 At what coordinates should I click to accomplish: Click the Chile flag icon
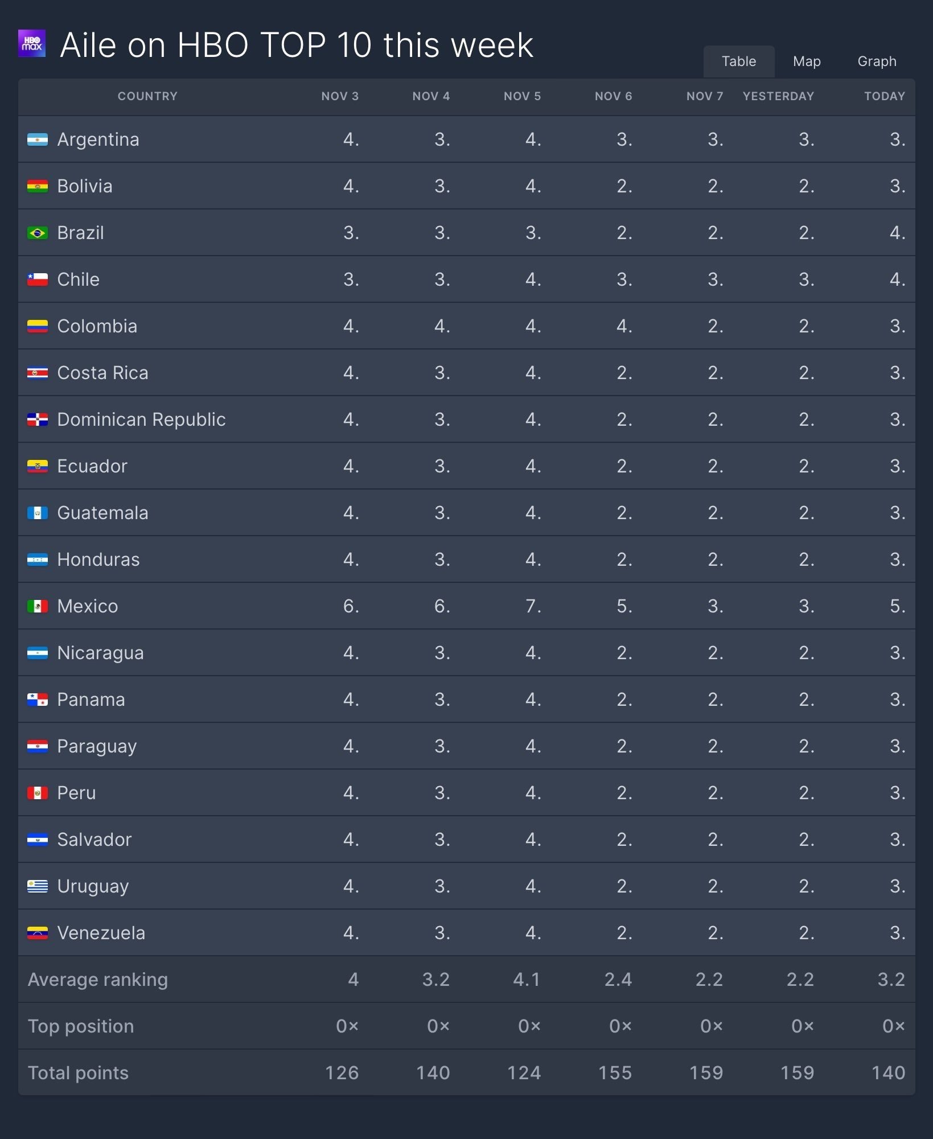(x=38, y=280)
